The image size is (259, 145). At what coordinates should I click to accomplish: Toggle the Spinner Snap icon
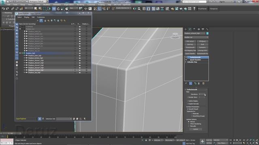coord(108,9)
